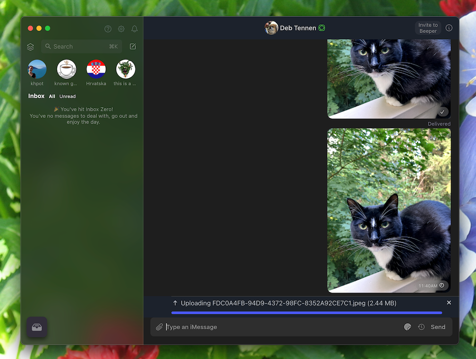Switch to the All filter

click(x=52, y=96)
